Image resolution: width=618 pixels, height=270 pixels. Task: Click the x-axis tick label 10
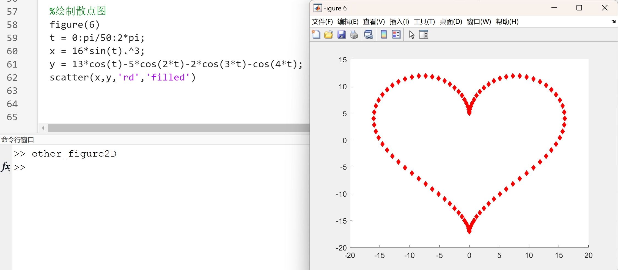coord(529,255)
